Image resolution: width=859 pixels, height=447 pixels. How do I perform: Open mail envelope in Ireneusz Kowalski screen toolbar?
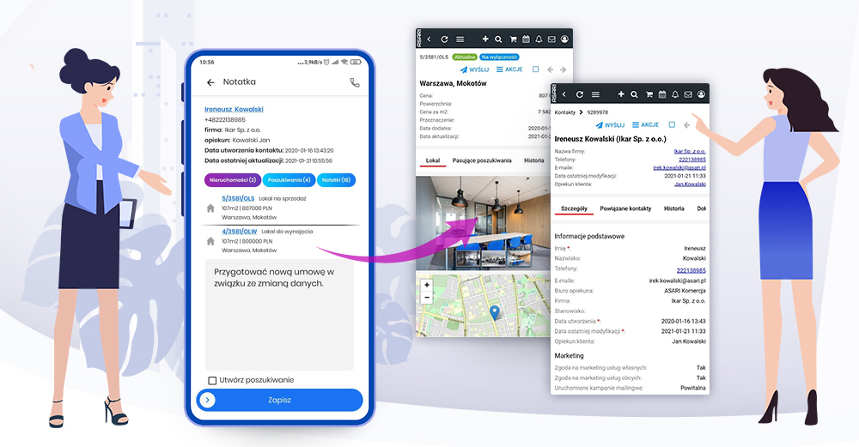[x=688, y=94]
